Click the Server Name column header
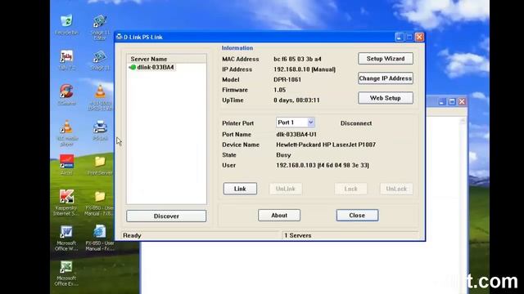 click(166, 59)
